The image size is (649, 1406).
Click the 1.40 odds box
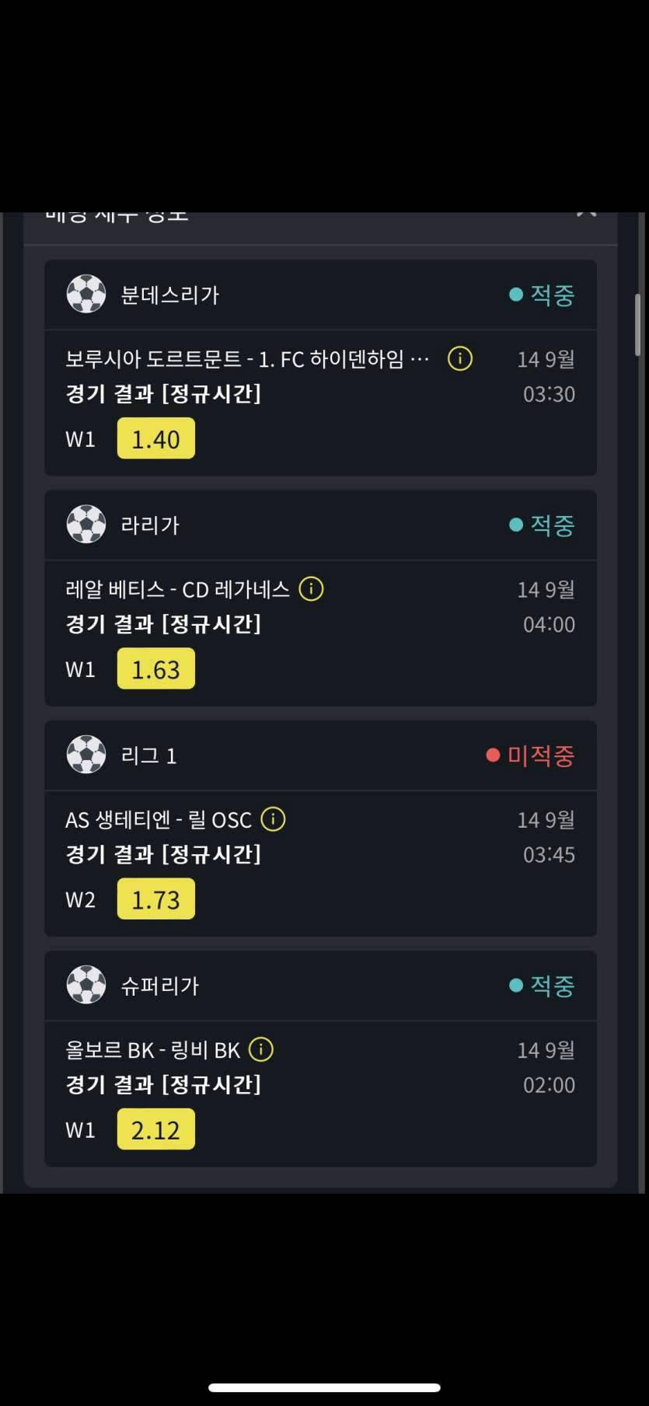tap(155, 438)
